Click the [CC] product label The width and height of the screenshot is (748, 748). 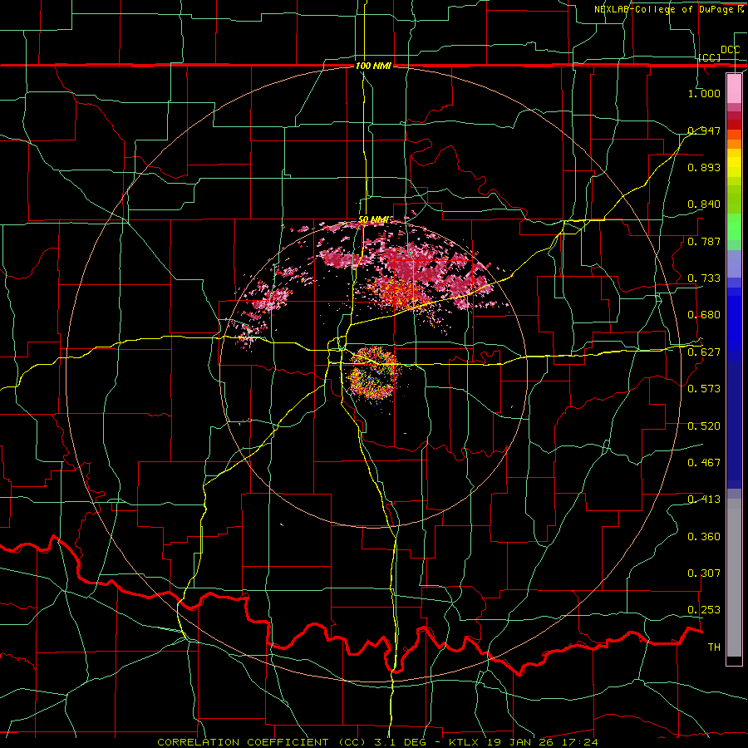tap(710, 57)
